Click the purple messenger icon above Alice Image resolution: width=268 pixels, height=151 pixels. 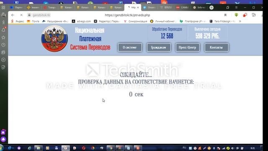click(3, 132)
